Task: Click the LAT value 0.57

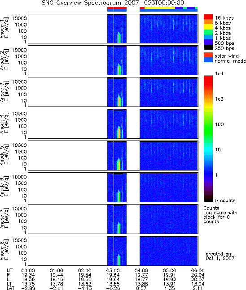Action: tap(141, 288)
